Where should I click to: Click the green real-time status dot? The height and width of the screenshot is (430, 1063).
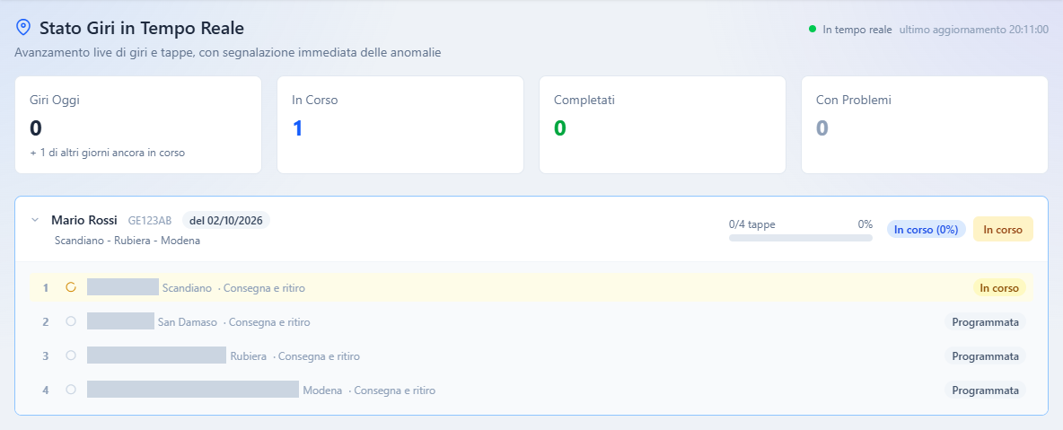click(813, 29)
